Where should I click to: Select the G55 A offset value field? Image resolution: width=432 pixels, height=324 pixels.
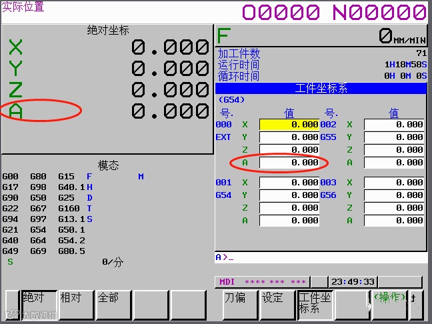click(394, 163)
